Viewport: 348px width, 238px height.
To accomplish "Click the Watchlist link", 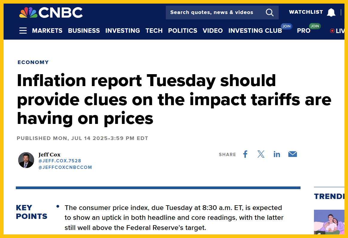I will (x=306, y=12).
